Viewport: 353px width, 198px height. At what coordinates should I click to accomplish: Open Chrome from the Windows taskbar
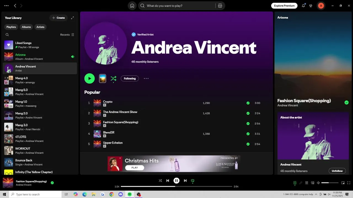[111, 194]
